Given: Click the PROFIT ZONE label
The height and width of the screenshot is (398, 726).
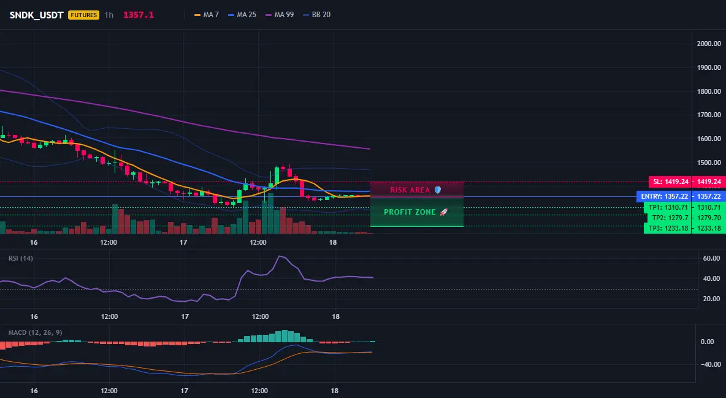Looking at the screenshot, I should coord(410,212).
